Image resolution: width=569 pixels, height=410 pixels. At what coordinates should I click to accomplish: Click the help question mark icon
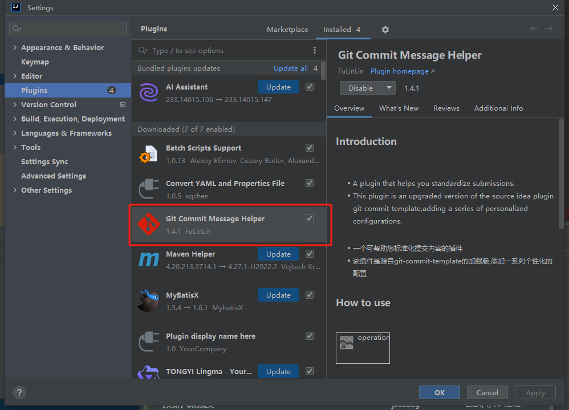click(x=19, y=392)
